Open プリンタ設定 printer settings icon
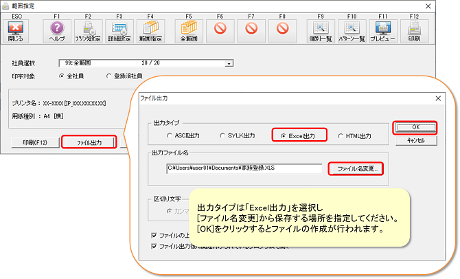This screenshot has width=460, height=279. click(x=88, y=30)
